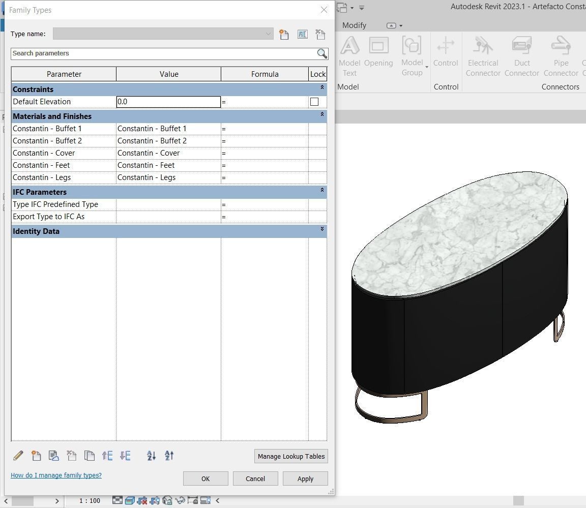This screenshot has width=586, height=508.
Task: Click the Switch Windows icon in the quick access toolbar
Action: (x=342, y=8)
